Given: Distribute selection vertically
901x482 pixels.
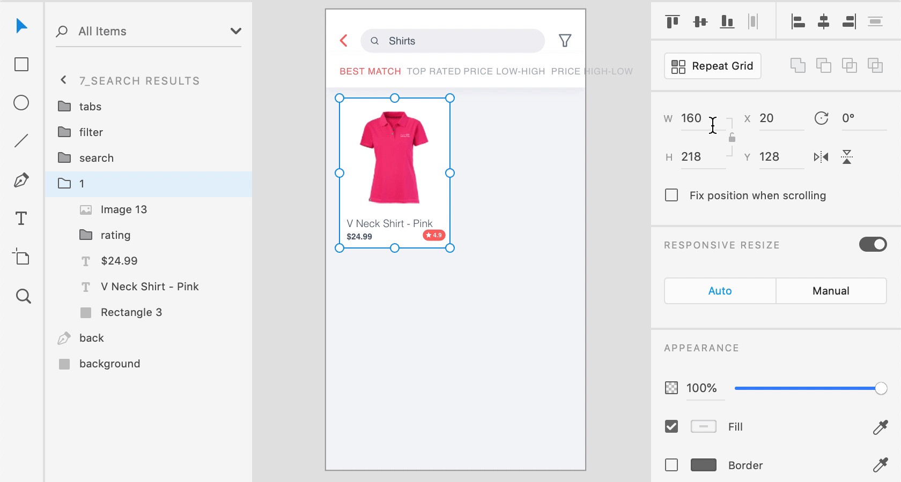Looking at the screenshot, I should click(x=875, y=21).
